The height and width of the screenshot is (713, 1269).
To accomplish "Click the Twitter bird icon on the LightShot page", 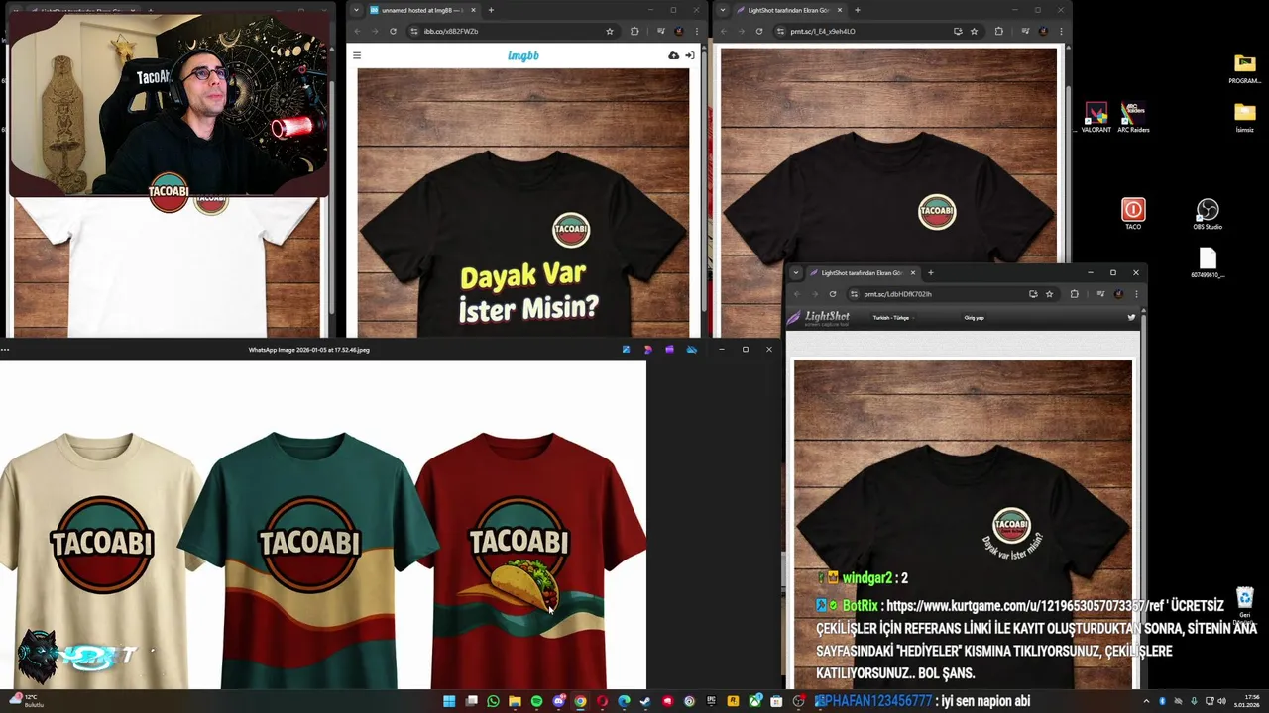I will pos(1131,318).
